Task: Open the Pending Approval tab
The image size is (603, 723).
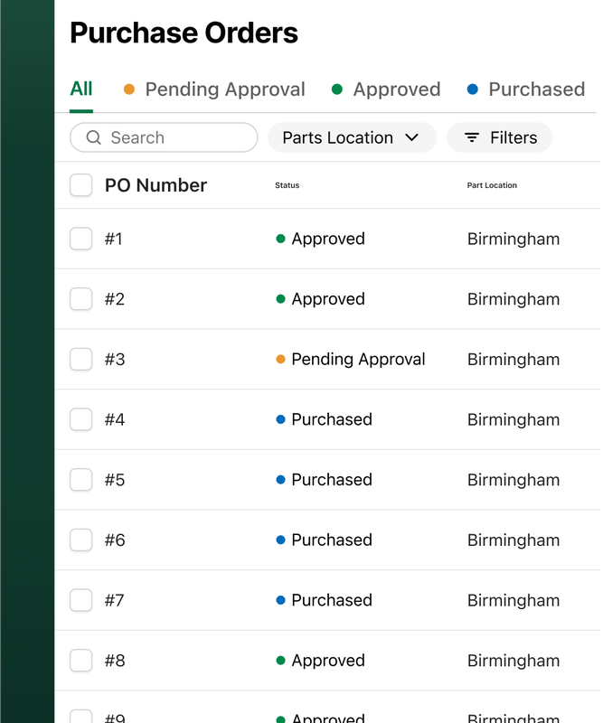Action: [214, 89]
